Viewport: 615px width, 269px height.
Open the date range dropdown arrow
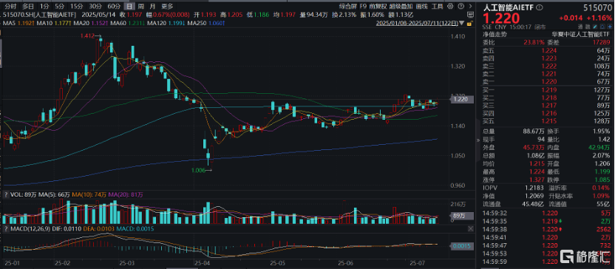[x=462, y=23]
